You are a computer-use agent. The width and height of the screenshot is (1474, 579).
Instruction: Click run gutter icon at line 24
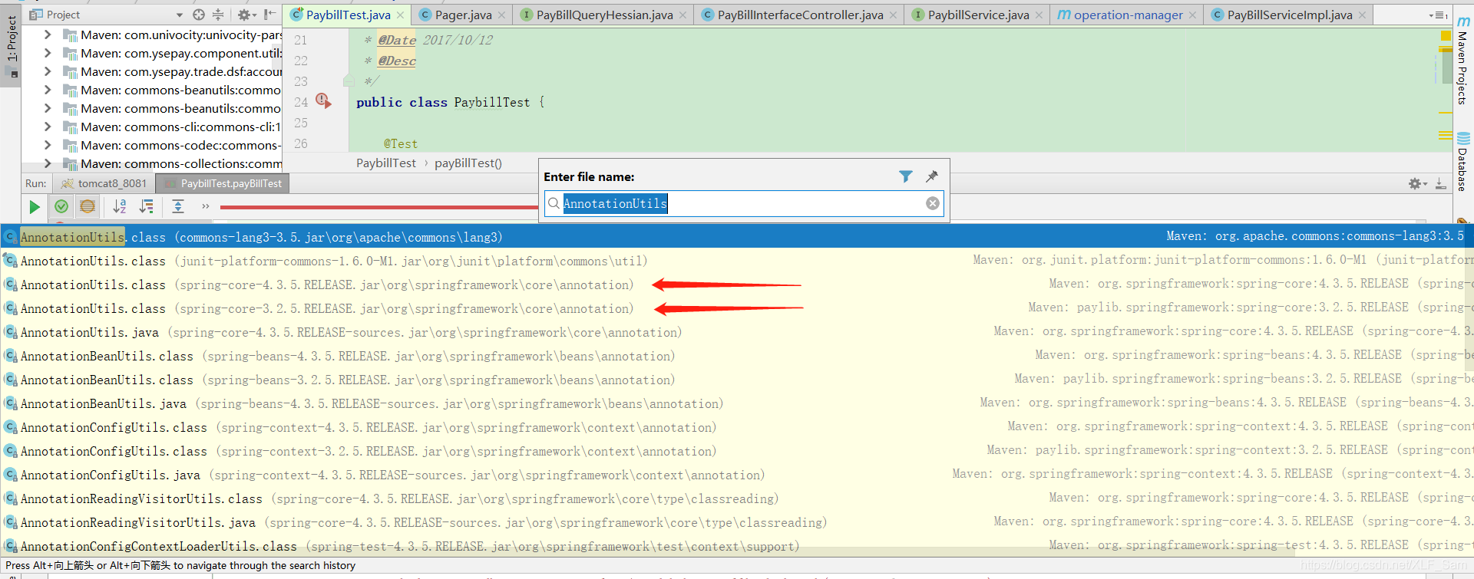point(323,101)
